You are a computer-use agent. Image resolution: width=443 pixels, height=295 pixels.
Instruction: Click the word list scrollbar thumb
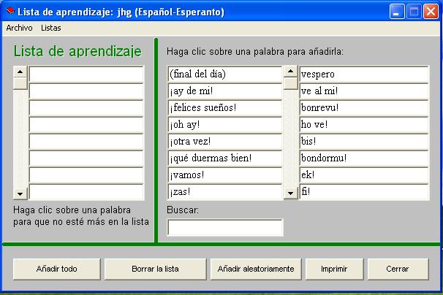point(290,83)
